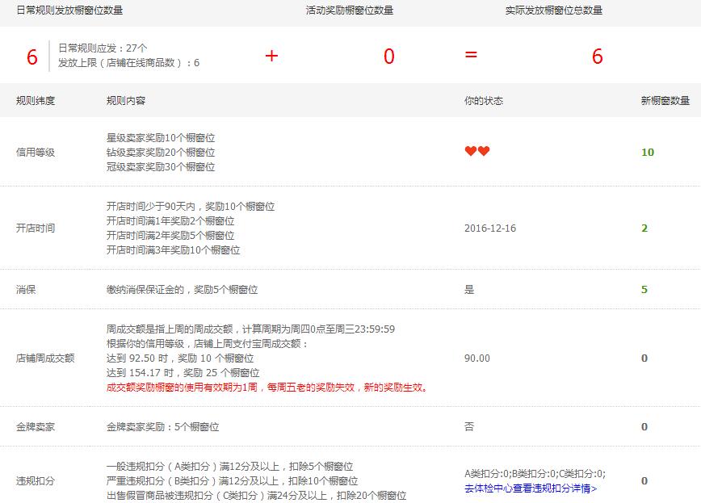Screen dimensions: 701x503
Task: Open 去体检中心查看违规扣分详情 link
Action: (531, 488)
